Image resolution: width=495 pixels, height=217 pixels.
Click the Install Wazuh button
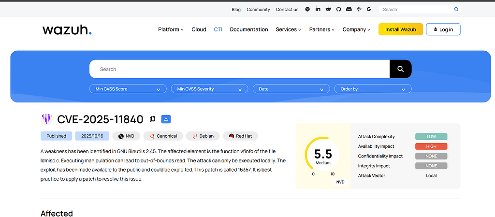pyautogui.click(x=401, y=29)
